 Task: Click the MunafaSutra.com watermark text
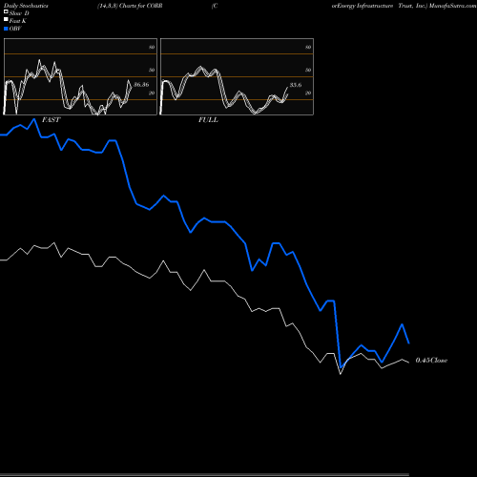click(x=452, y=6)
